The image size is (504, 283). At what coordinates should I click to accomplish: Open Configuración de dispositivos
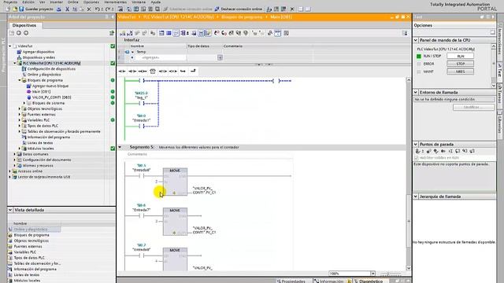click(51, 68)
